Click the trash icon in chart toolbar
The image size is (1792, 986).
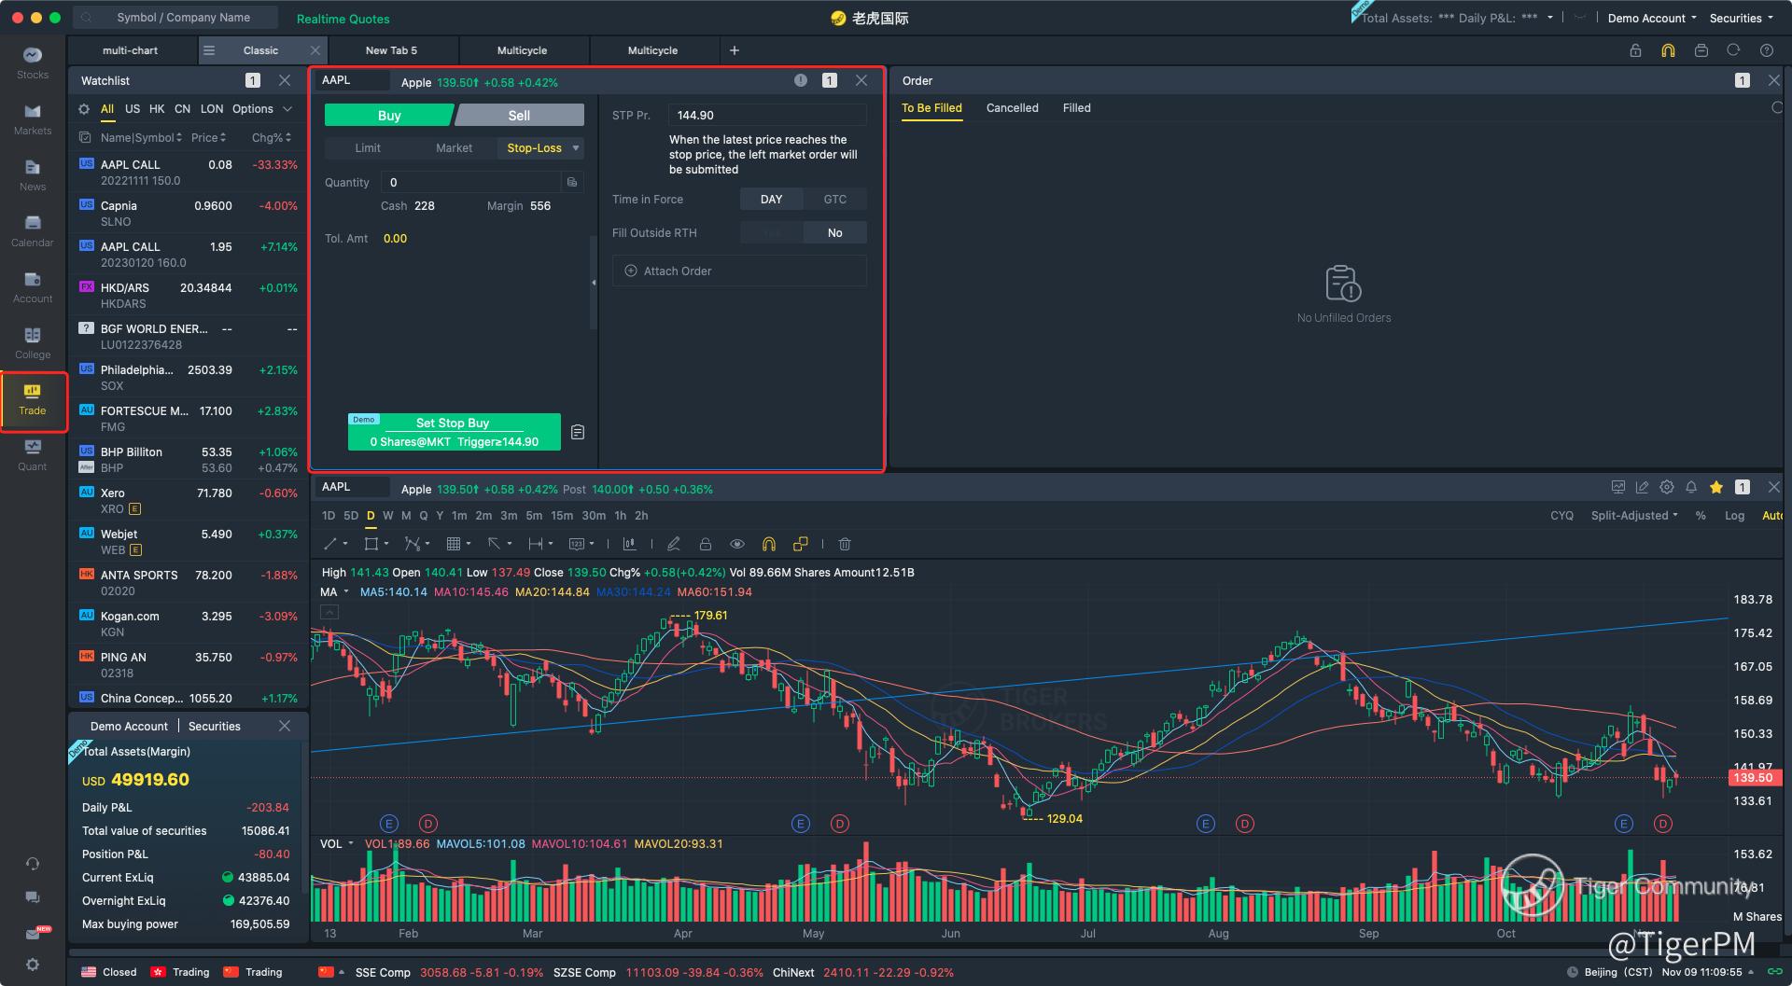tap(845, 544)
